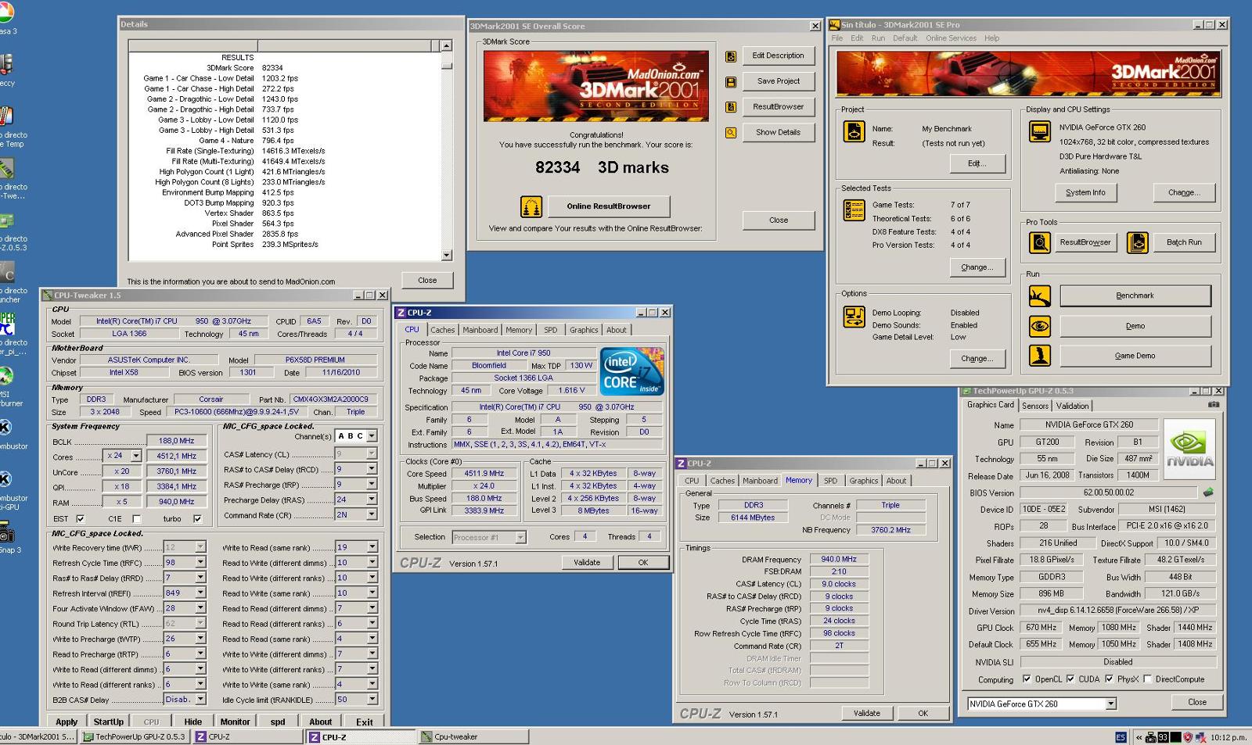Click the Save Project floppy icon
This screenshot has width=1252, height=745.
[x=731, y=82]
